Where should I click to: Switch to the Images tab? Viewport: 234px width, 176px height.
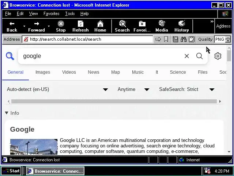[x=43, y=72]
